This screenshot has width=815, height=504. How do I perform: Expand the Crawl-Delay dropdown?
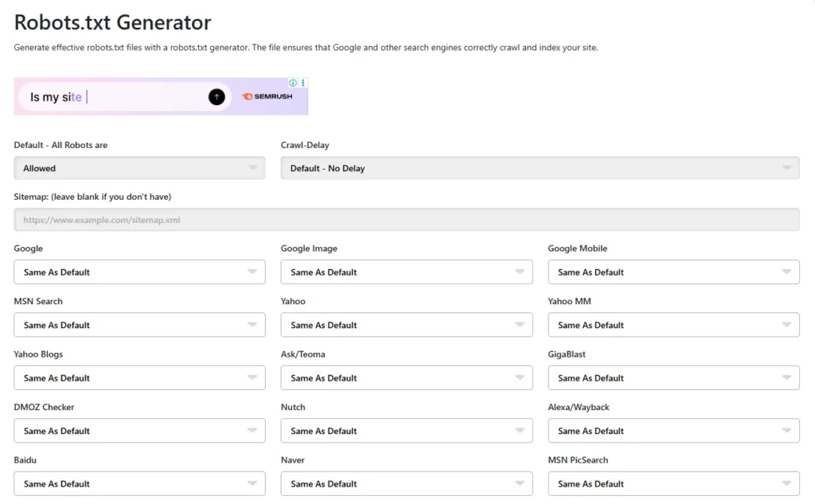click(540, 168)
